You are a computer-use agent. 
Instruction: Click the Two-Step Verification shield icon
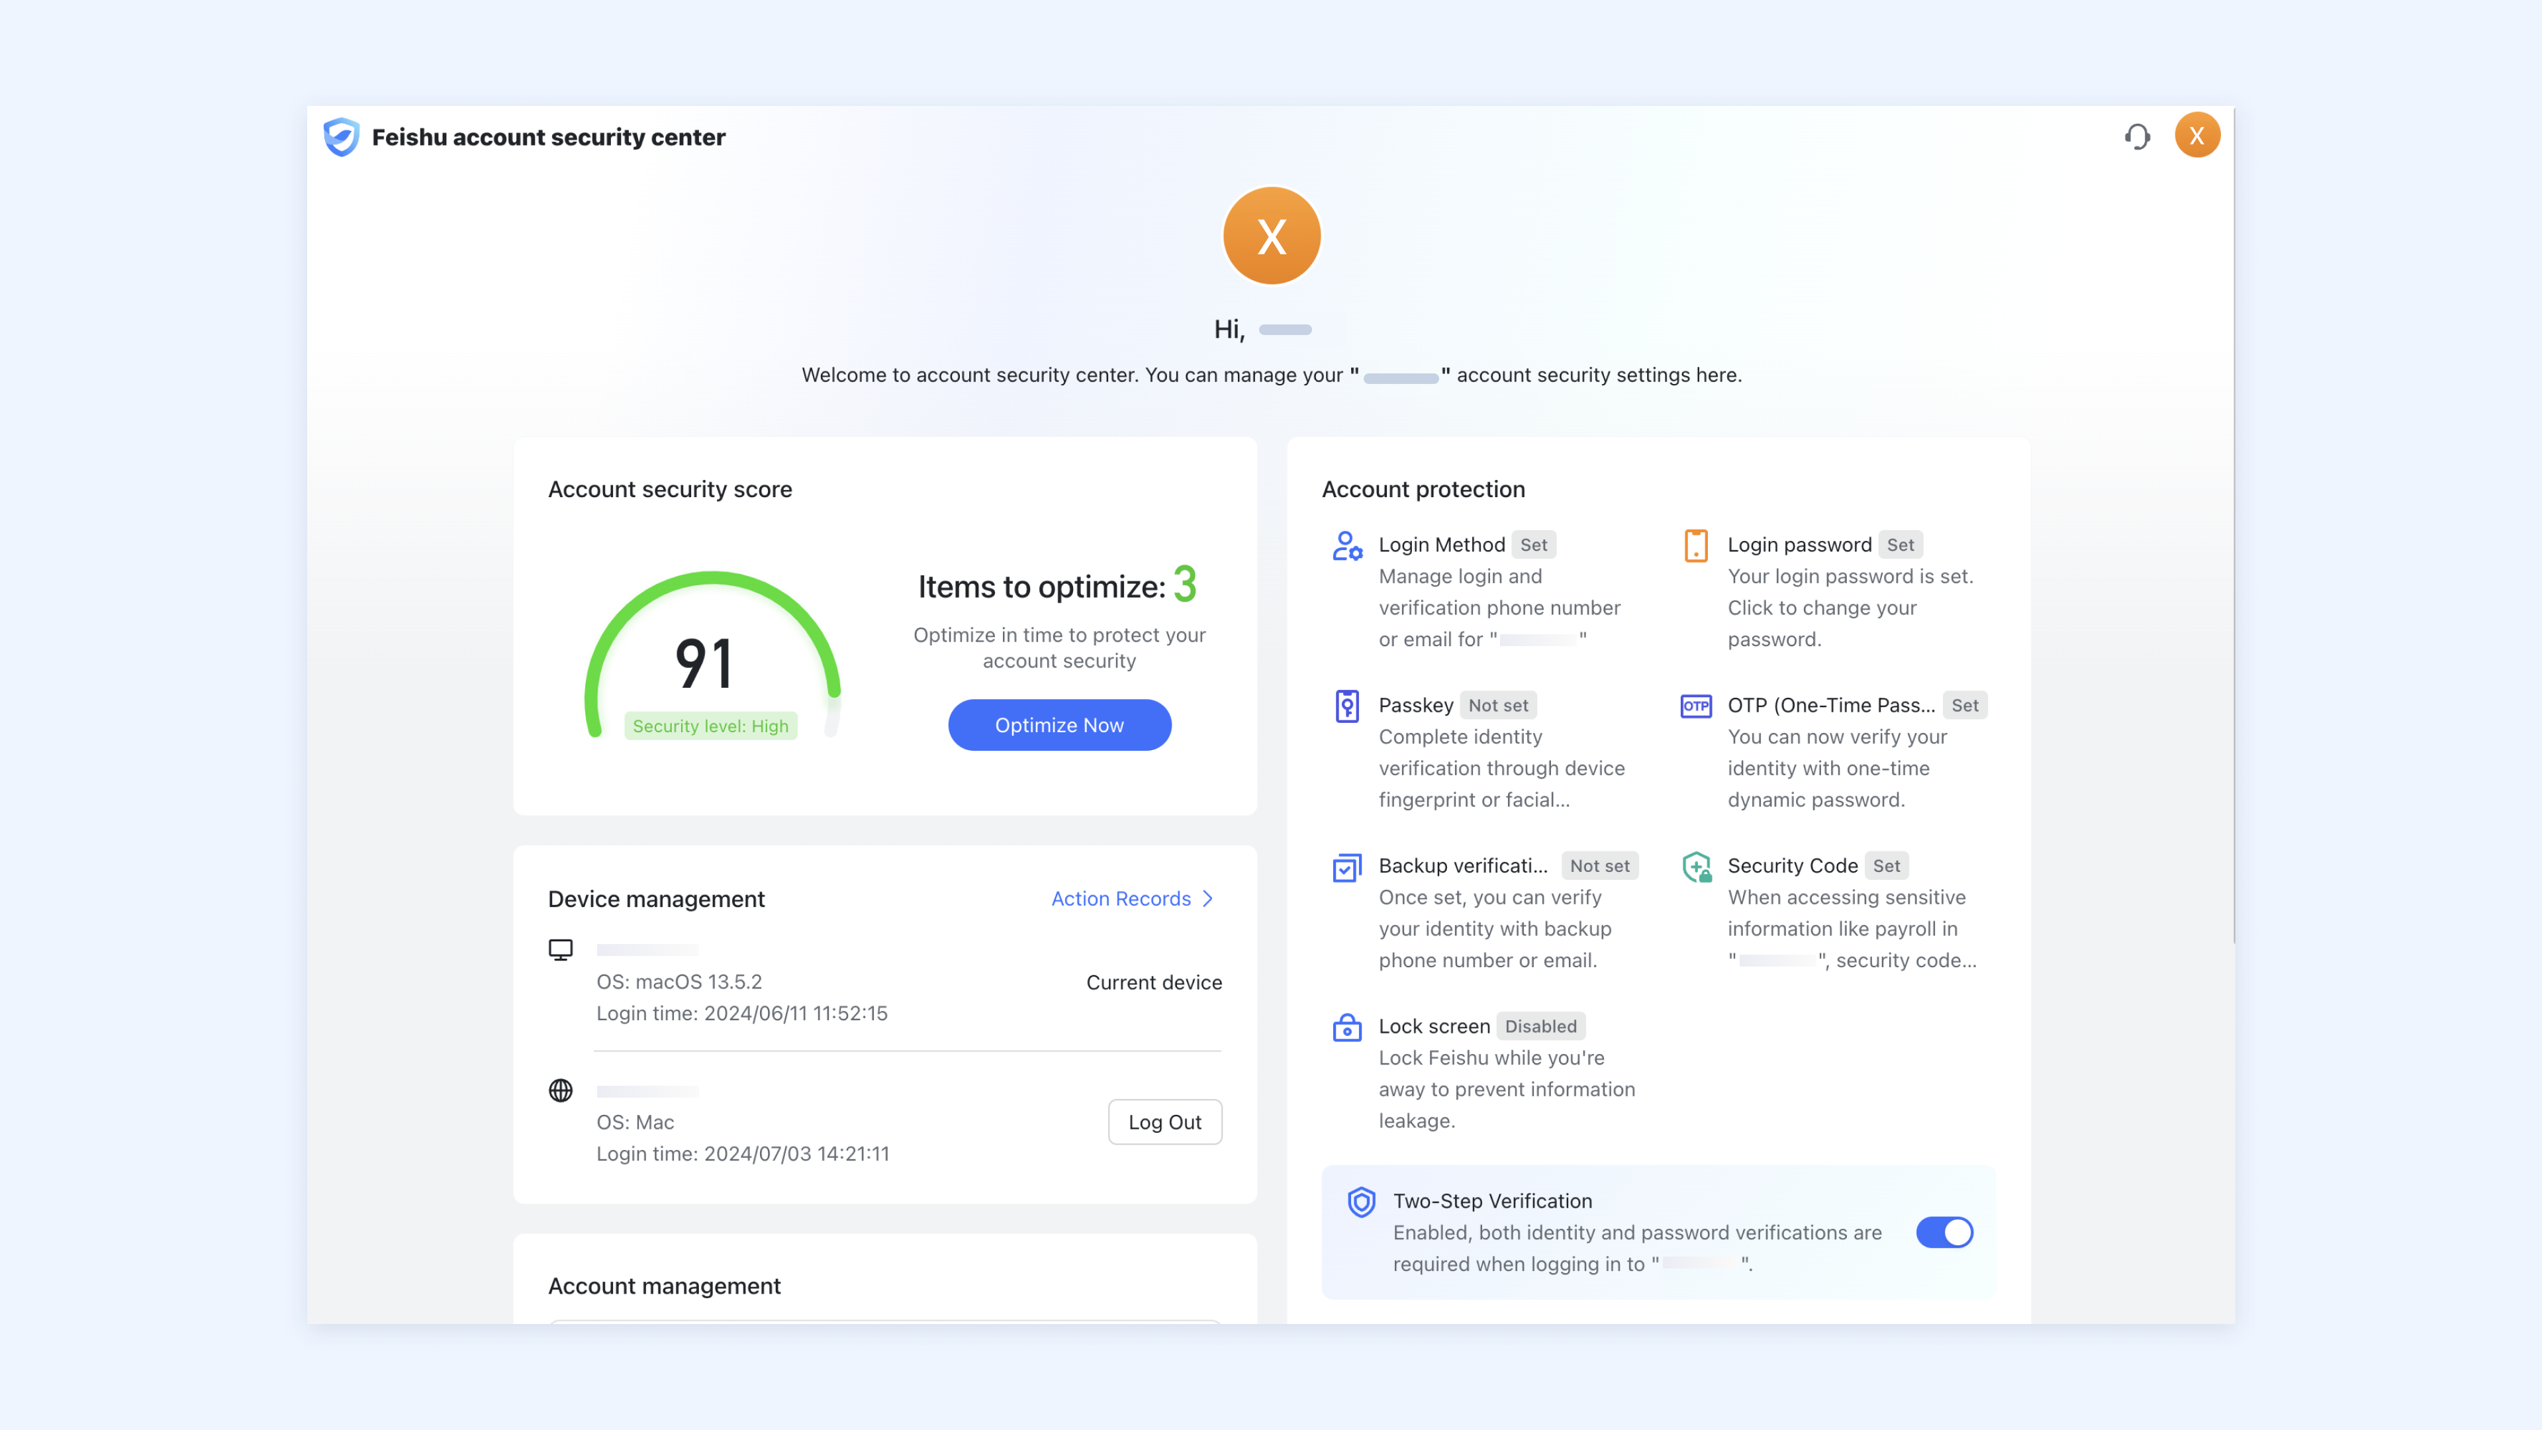click(1361, 1202)
